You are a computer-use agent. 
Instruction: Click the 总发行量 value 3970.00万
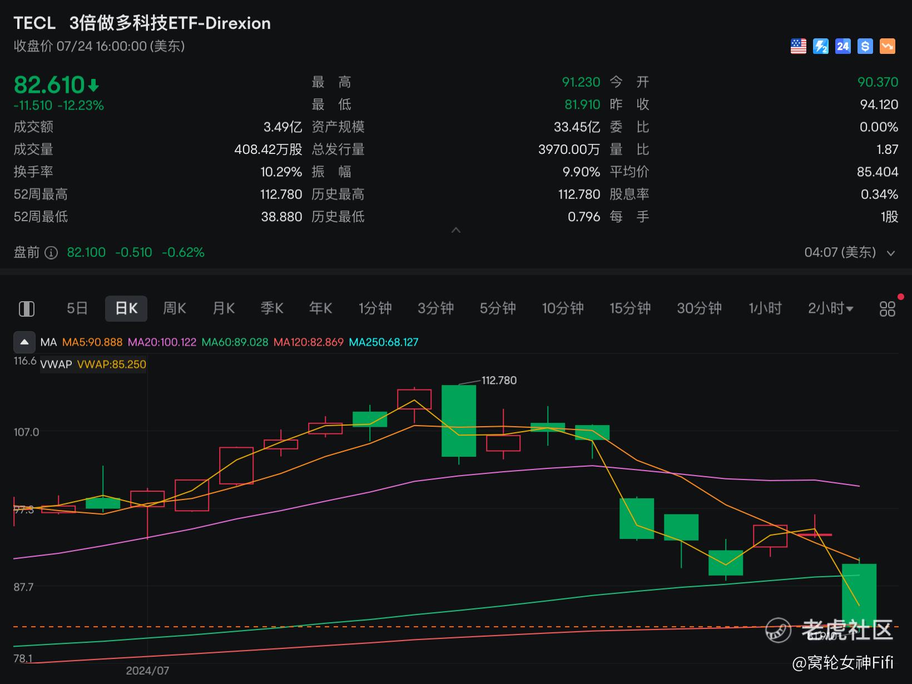coord(569,149)
